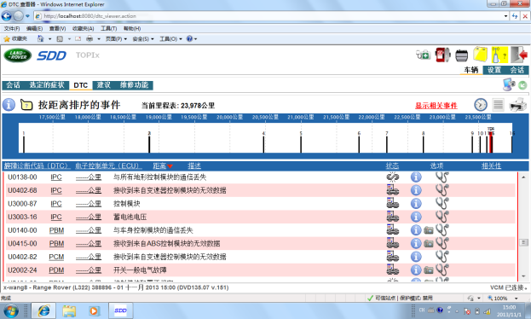Viewport: 531px width, 319px height.
Task: Click the yellow tool help icon
Action: (499, 55)
